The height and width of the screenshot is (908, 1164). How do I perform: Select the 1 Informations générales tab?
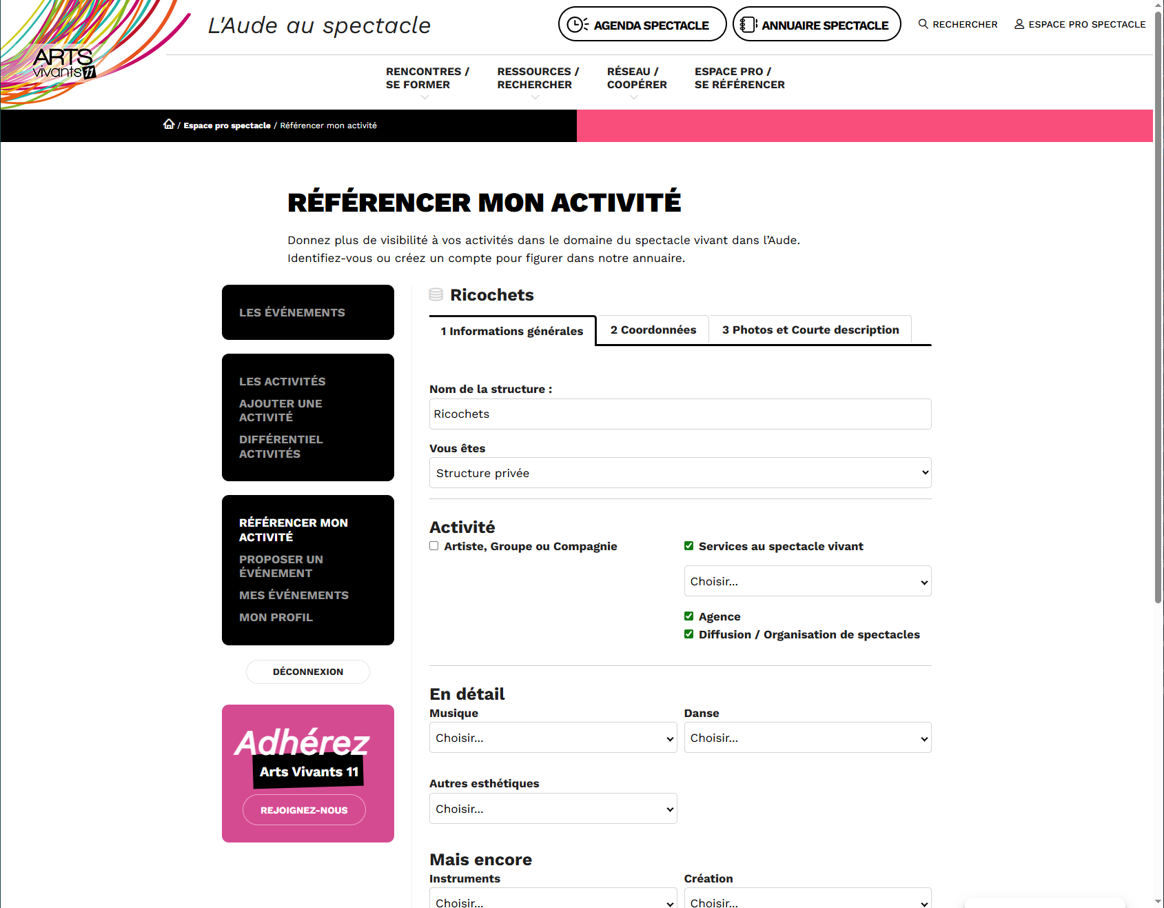[x=512, y=331]
